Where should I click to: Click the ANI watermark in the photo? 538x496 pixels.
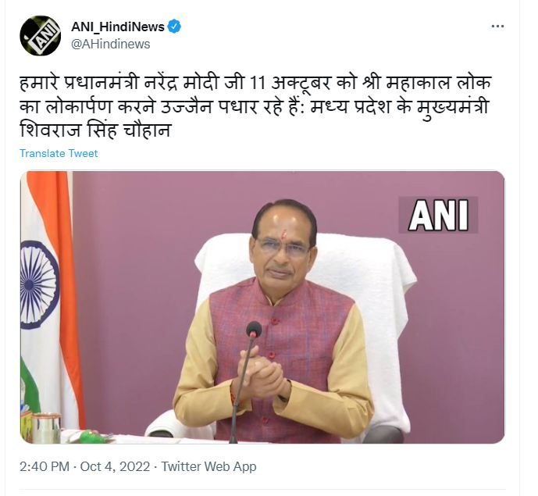[x=438, y=216]
